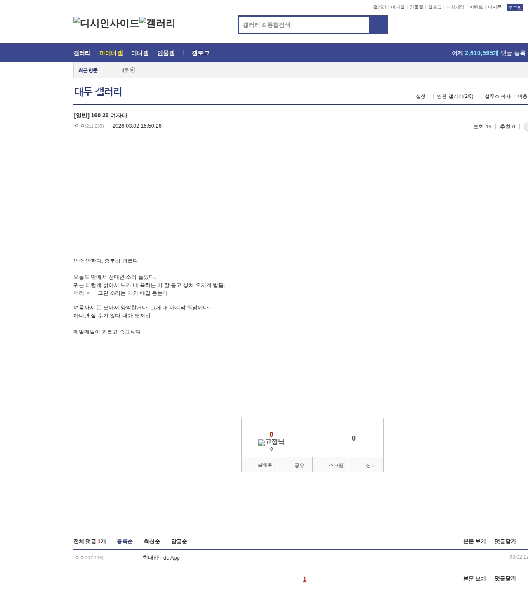The height and width of the screenshot is (593, 528).
Task: Open 미니갤 in the top utility links
Action: tap(398, 7)
